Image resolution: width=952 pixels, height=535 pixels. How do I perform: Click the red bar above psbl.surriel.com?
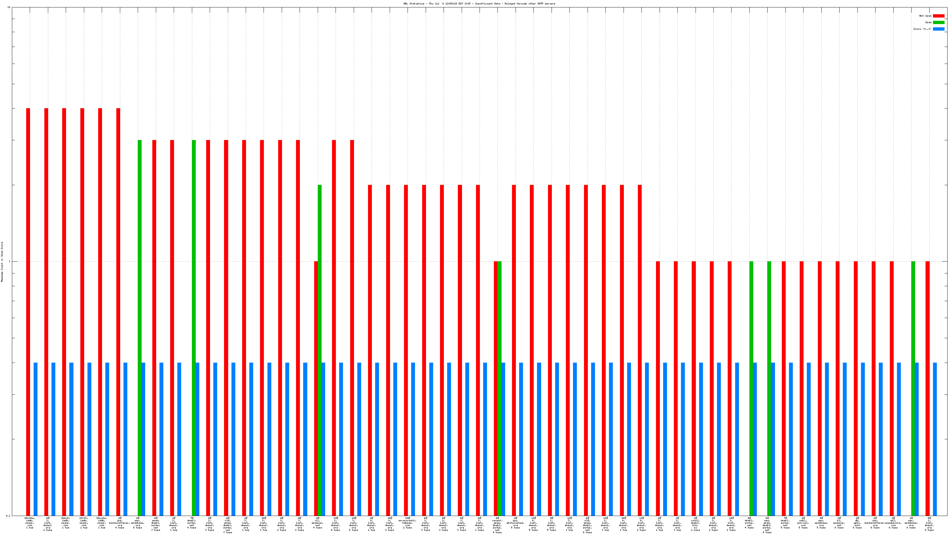click(x=801, y=388)
